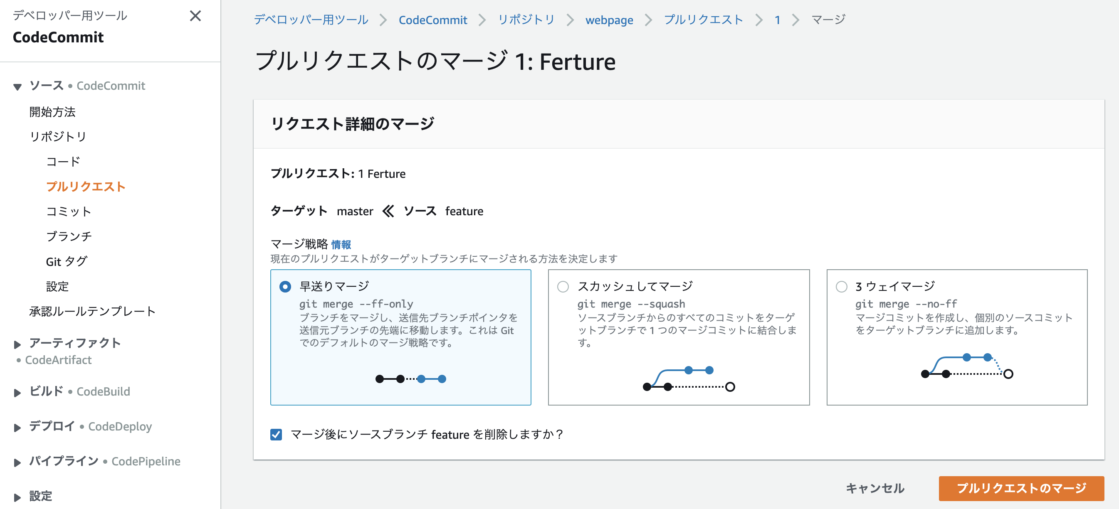Expand the デプロイ CodeDeploy section

(x=17, y=428)
